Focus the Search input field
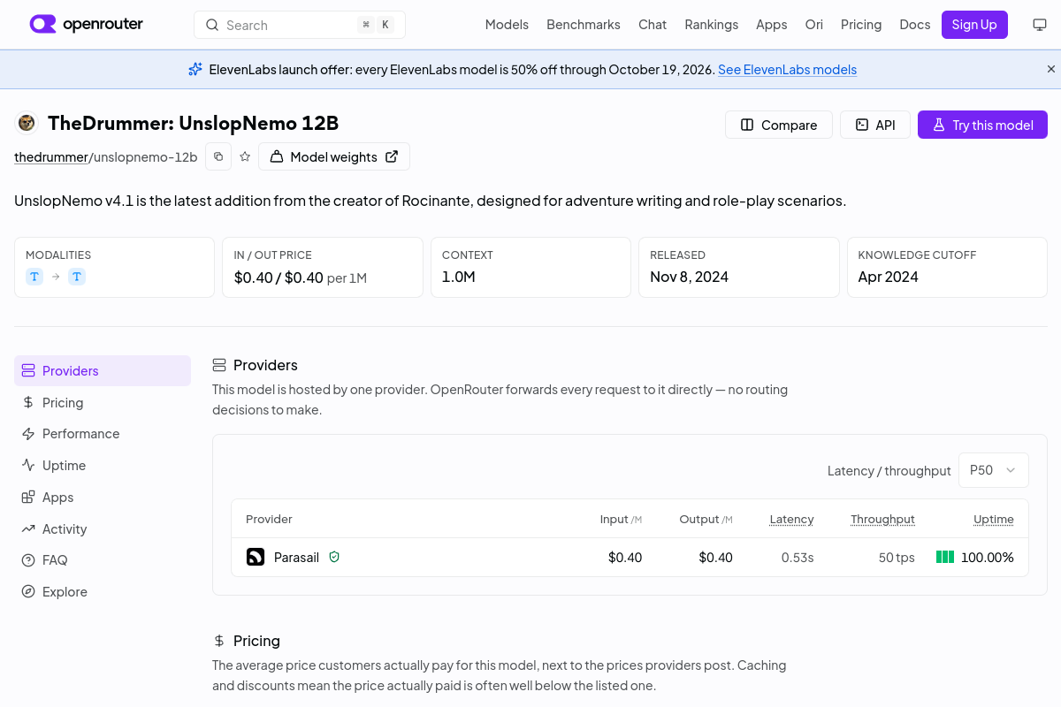Image resolution: width=1061 pixels, height=707 pixels. point(300,25)
